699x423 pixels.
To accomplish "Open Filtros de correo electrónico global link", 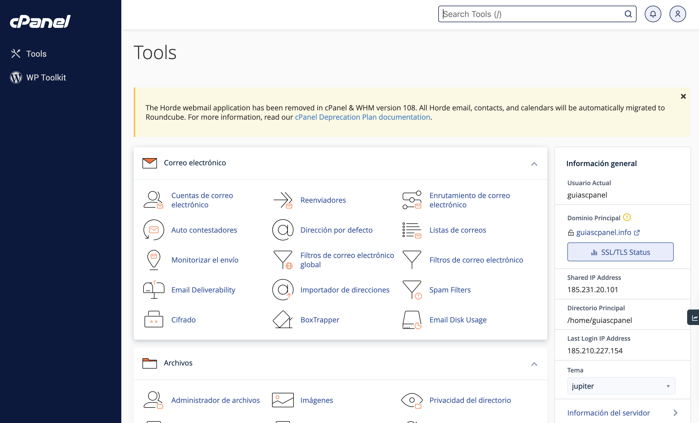I will tap(347, 260).
